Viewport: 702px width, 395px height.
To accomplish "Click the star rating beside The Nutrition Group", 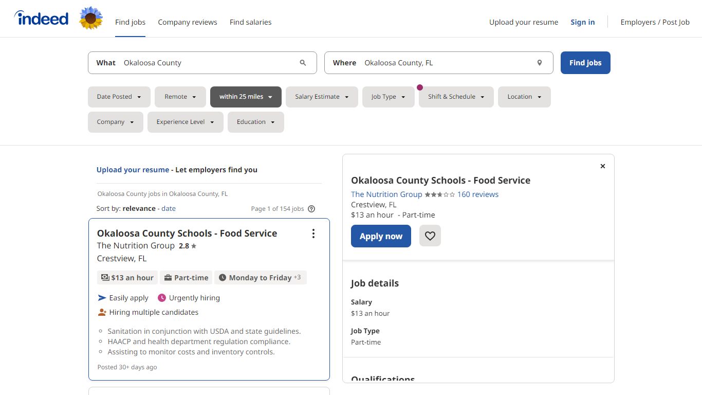I will 439,194.
